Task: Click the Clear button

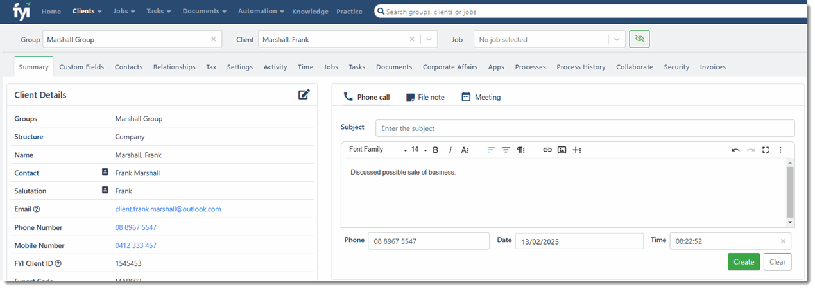Action: [777, 261]
